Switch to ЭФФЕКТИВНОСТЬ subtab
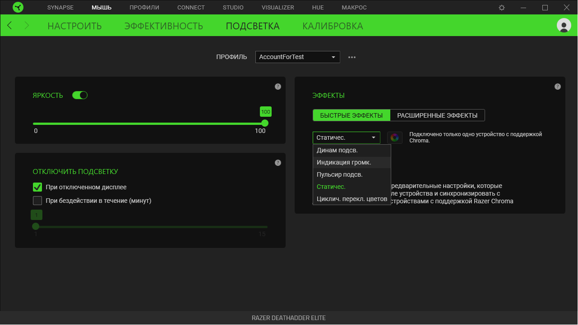This screenshot has width=578, height=325. pyautogui.click(x=164, y=26)
